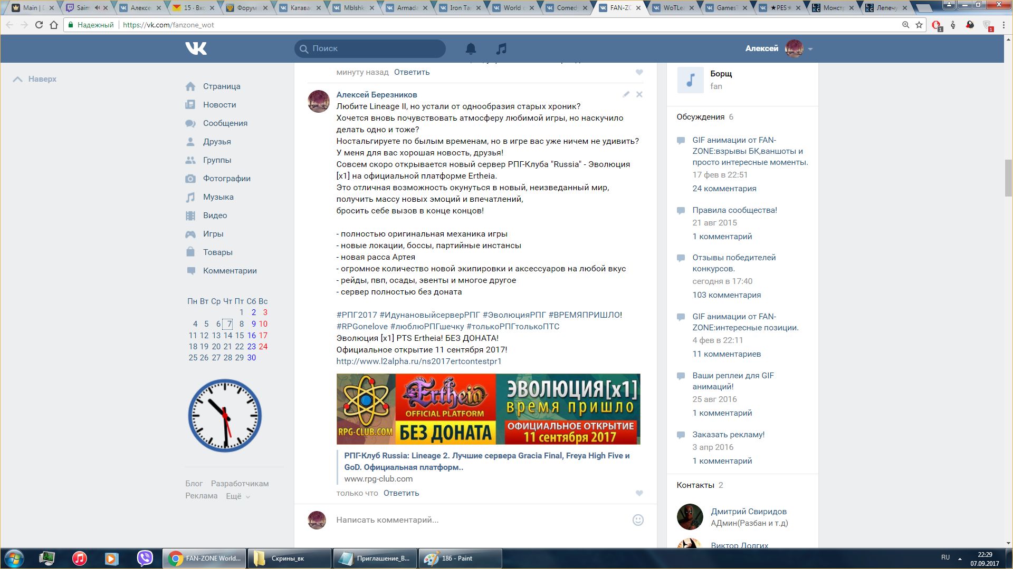The height and width of the screenshot is (569, 1013).
Task: Open РПГ-Клуб Russia link preview title
Action: [x=487, y=462]
